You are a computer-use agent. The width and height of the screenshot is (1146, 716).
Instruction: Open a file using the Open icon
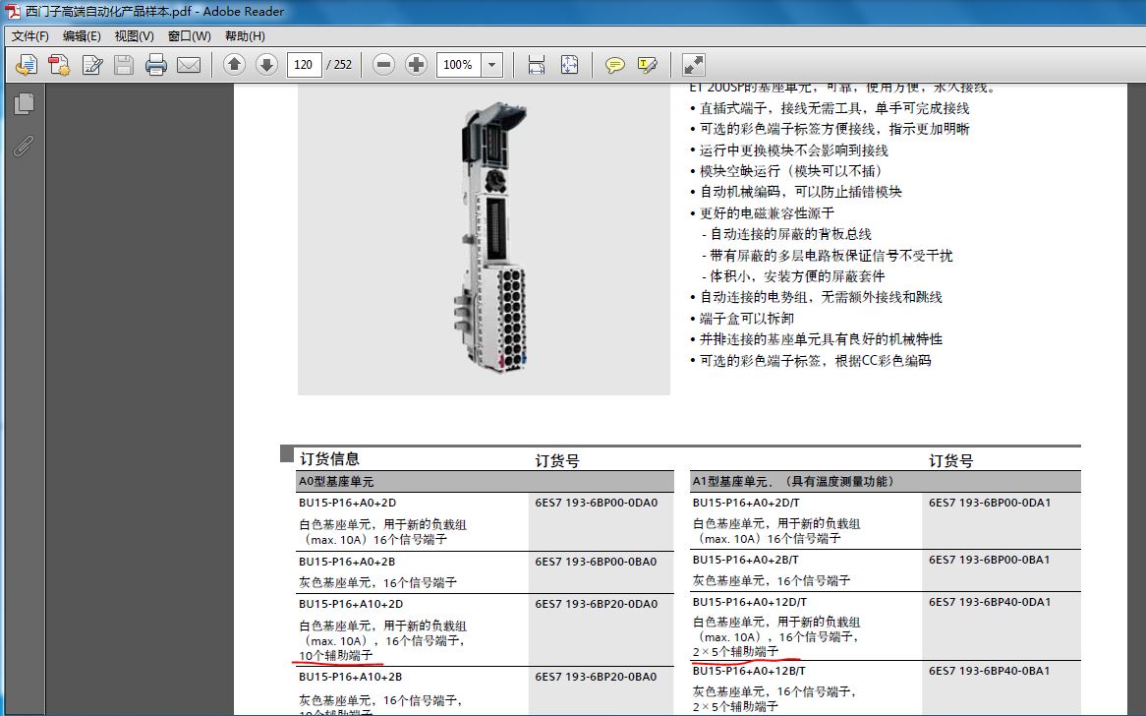click(27, 64)
